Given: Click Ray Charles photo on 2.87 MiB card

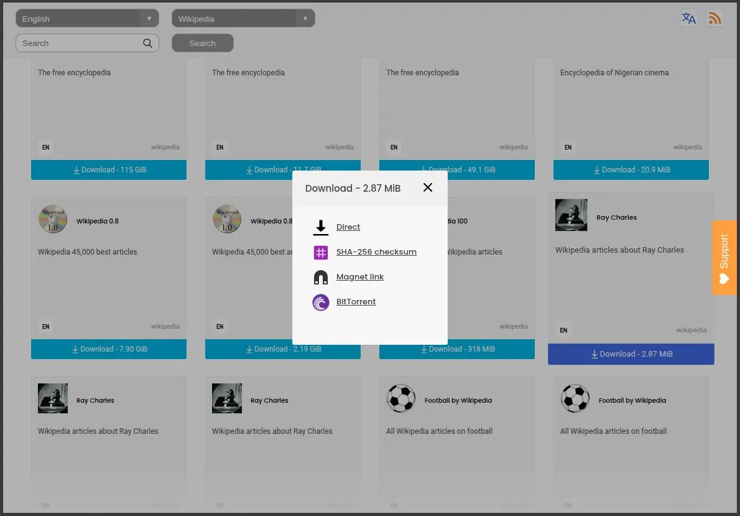Looking at the screenshot, I should 571,215.
